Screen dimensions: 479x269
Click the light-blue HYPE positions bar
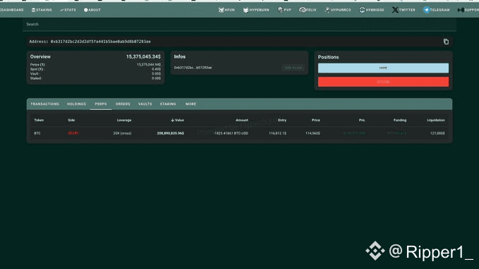point(383,68)
